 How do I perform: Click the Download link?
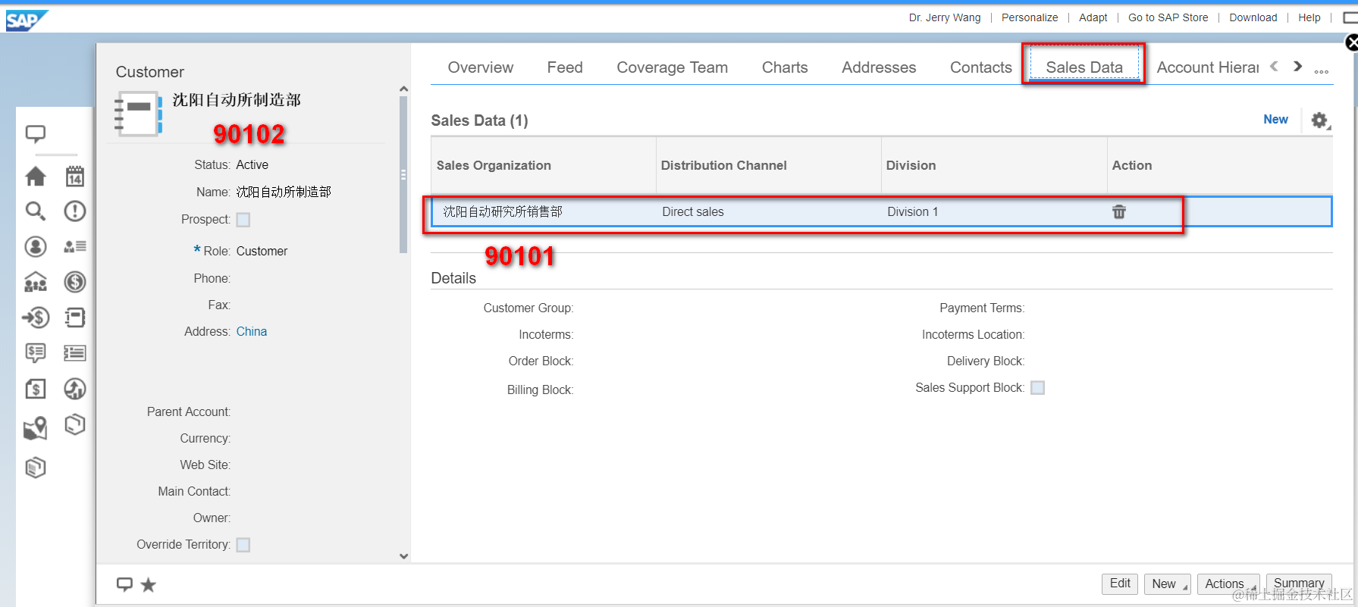click(1253, 17)
